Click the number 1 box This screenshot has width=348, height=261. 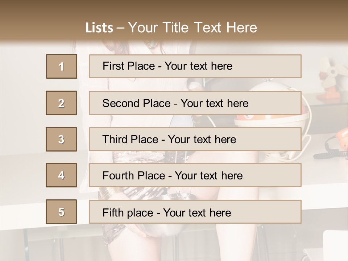[x=62, y=66]
